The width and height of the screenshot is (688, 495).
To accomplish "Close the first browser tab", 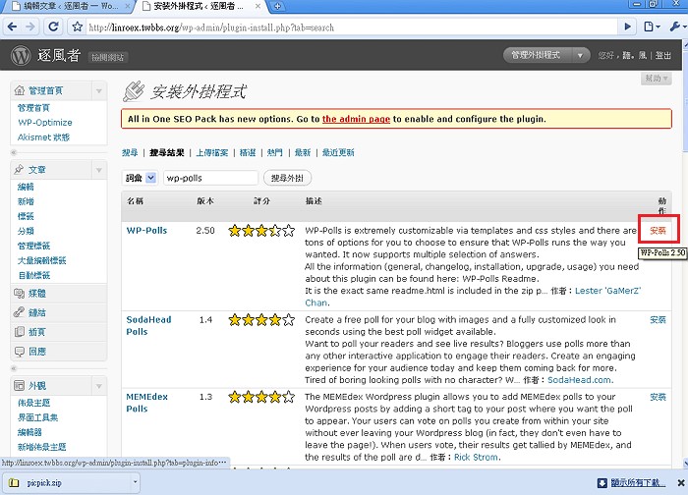I will [x=128, y=6].
